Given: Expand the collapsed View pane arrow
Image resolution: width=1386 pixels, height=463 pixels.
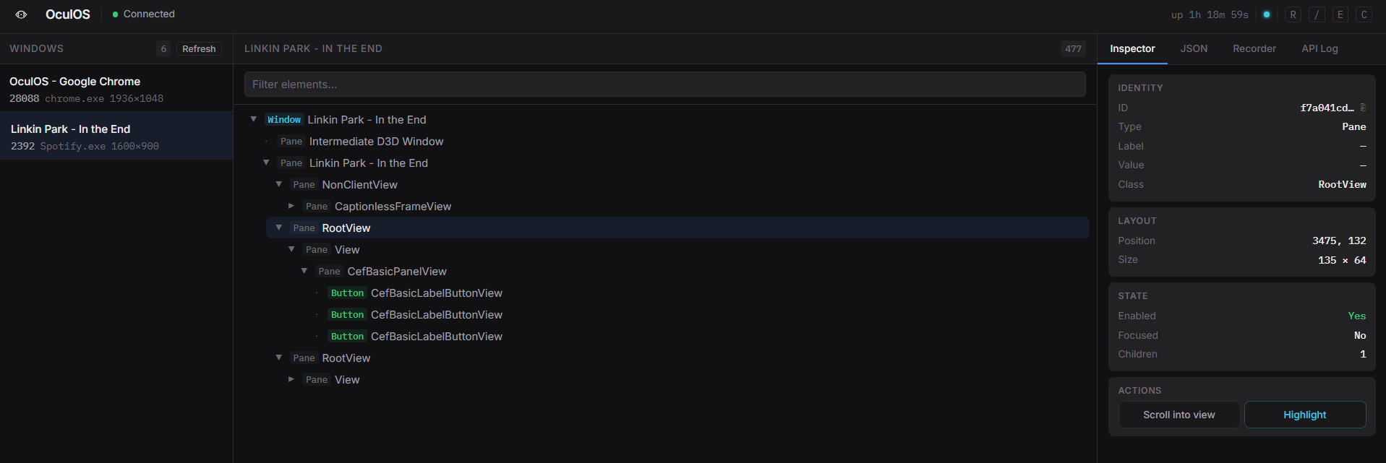Looking at the screenshot, I should point(291,379).
